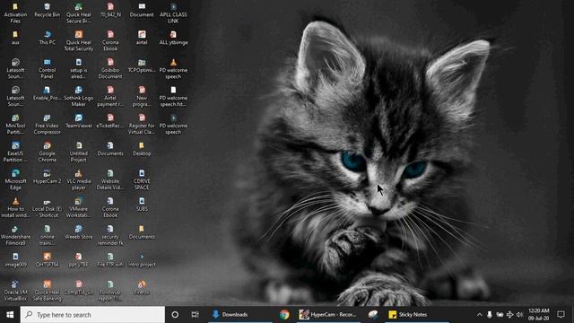Open MiniTool Partition desktop icon
The height and width of the screenshot is (323, 574).
tap(15, 125)
